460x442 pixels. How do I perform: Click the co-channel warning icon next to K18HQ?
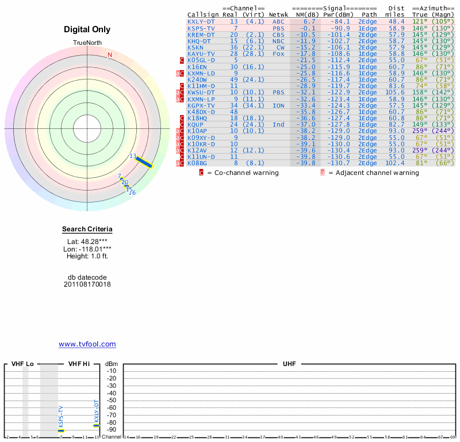click(182, 118)
